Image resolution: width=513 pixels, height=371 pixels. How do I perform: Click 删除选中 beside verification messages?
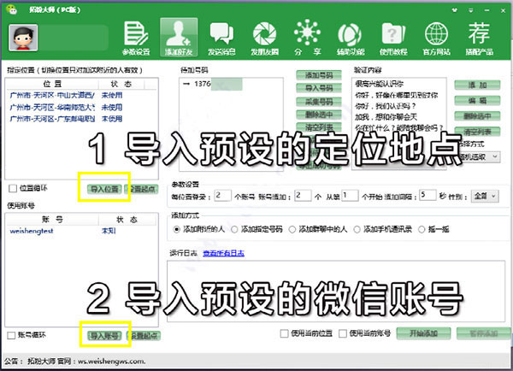pos(477,115)
